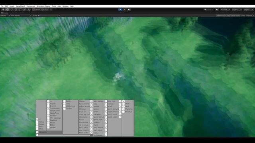
Task: Check the MuskOx checkbox
Action: click(124, 112)
